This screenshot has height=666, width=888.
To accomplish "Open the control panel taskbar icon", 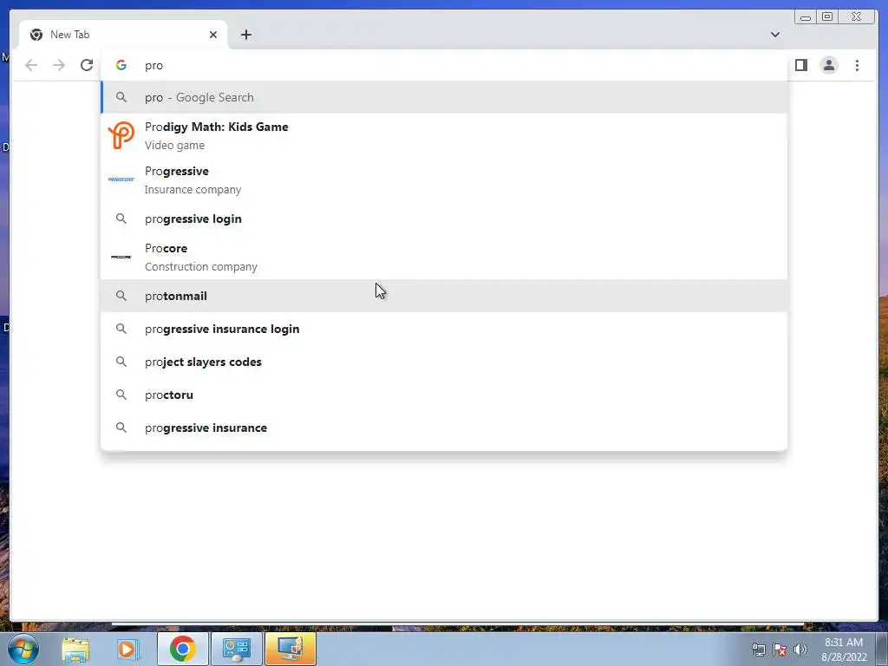I will [x=236, y=649].
